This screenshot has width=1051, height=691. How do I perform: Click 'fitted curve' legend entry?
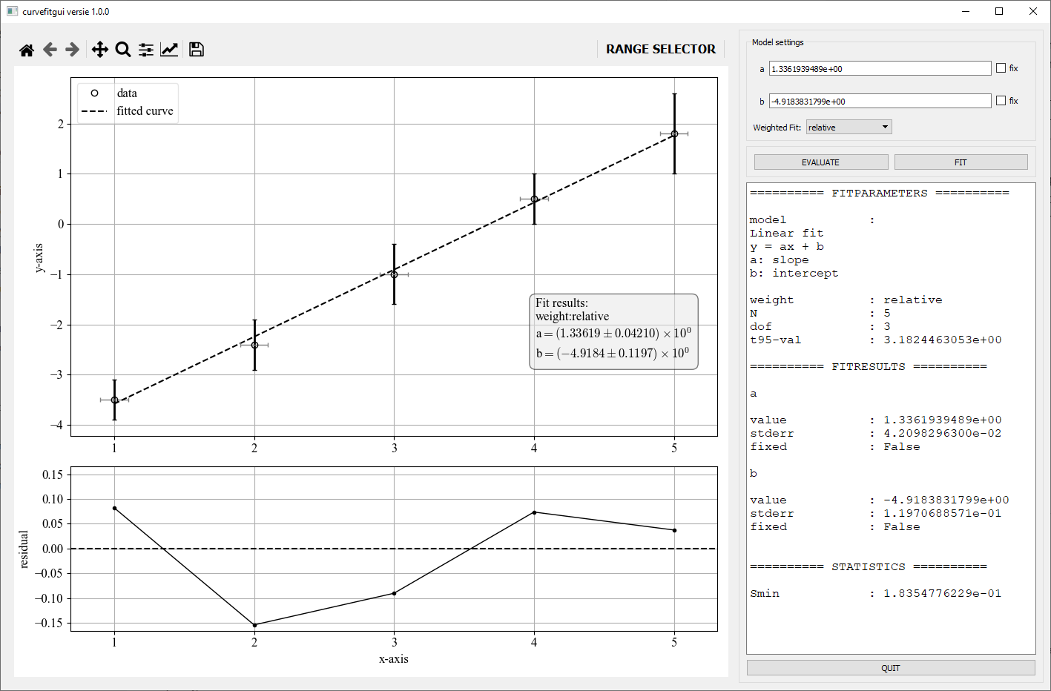pos(145,111)
